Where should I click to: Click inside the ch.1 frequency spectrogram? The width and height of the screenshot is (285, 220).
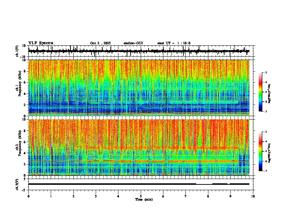[139, 88]
